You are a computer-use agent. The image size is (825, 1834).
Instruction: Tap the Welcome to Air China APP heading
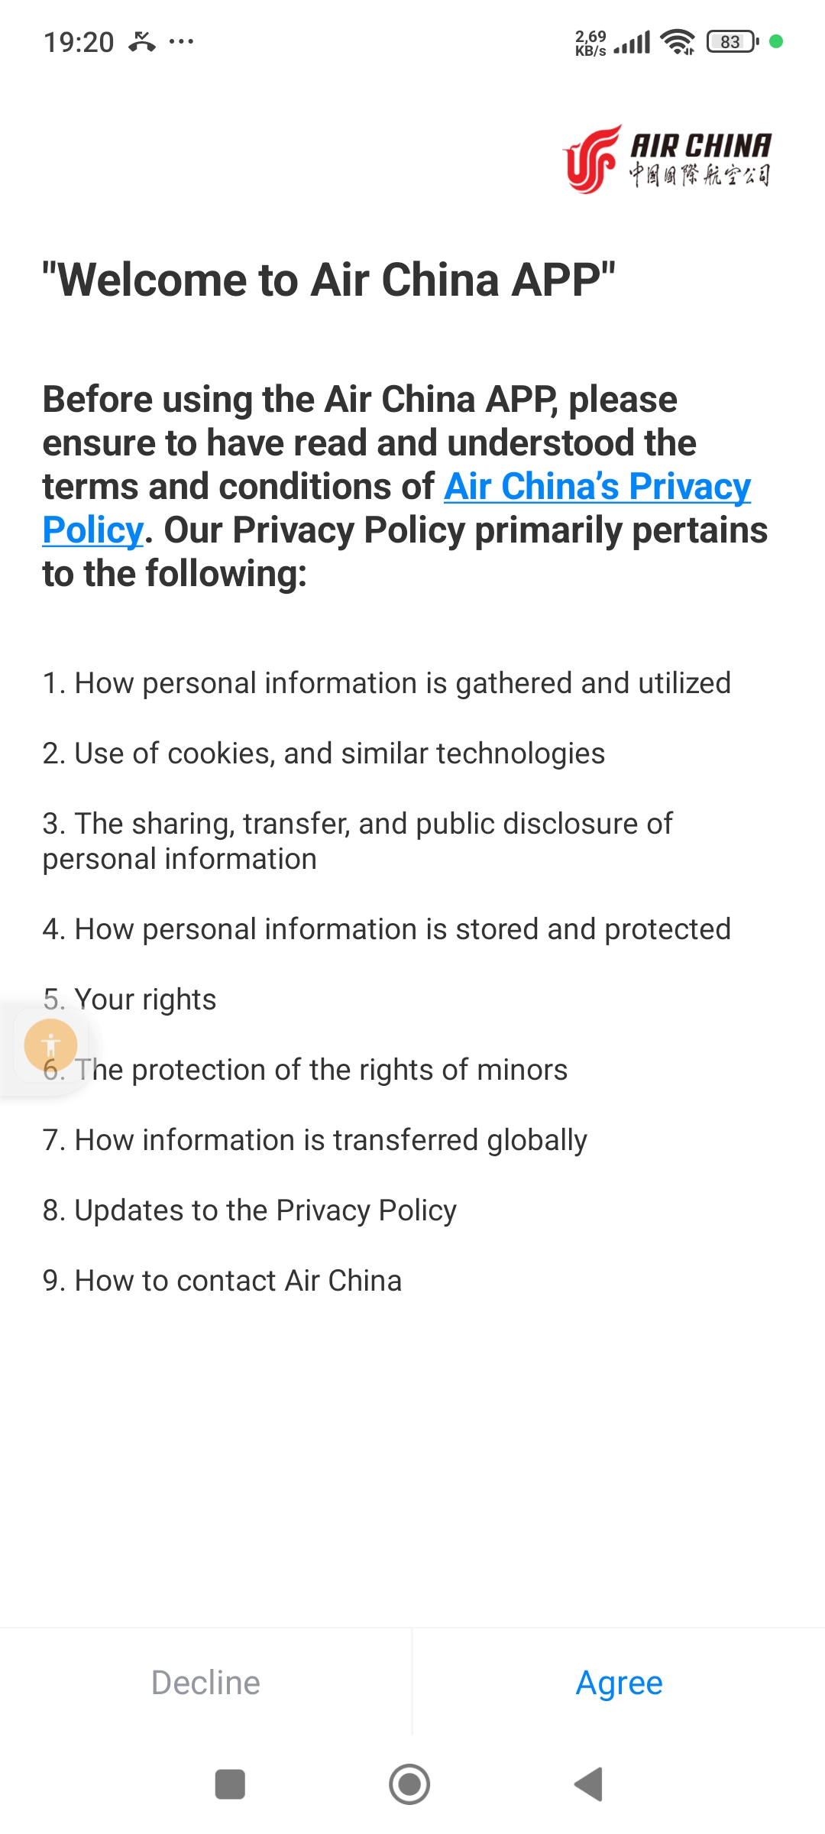[x=329, y=280]
